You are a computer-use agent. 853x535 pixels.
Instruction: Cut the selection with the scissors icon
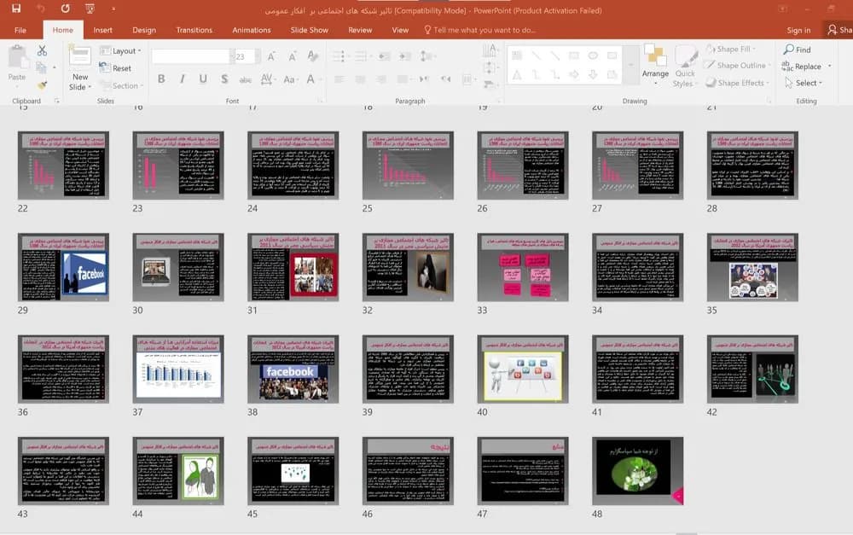pos(42,50)
